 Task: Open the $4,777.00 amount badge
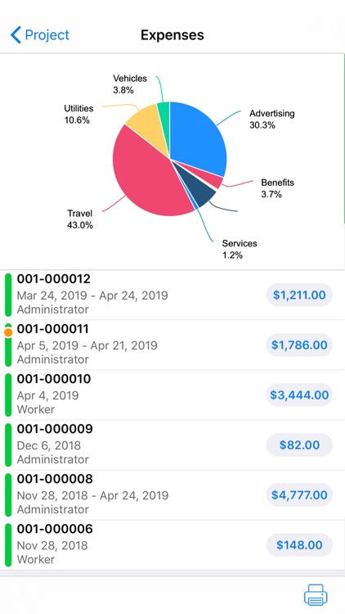pos(299,495)
